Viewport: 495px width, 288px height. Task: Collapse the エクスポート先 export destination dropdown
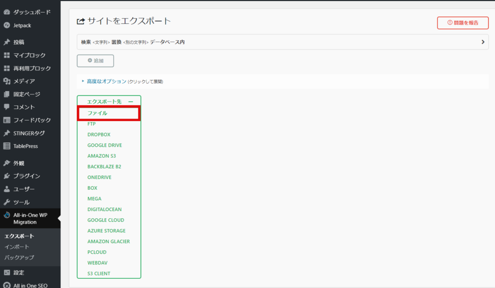(131, 102)
